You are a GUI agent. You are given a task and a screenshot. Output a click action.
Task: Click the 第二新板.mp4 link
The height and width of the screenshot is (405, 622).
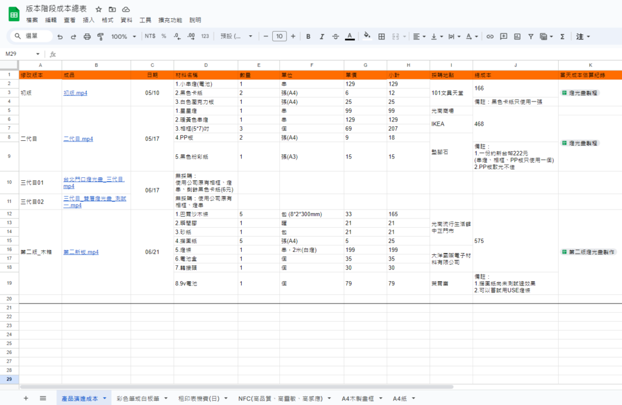(x=81, y=251)
